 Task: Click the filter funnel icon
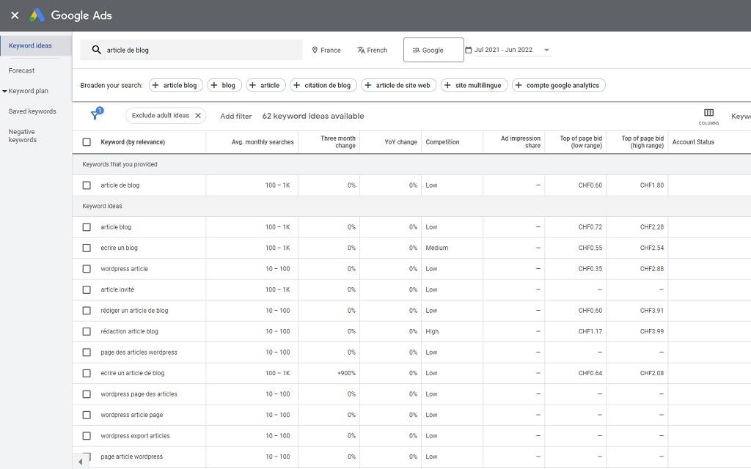(95, 115)
